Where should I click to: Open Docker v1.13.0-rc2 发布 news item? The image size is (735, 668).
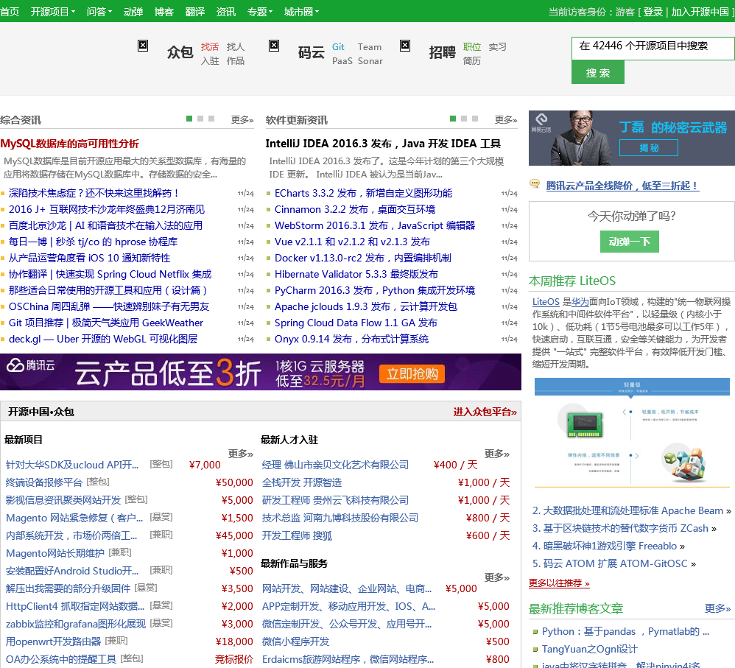click(x=363, y=258)
